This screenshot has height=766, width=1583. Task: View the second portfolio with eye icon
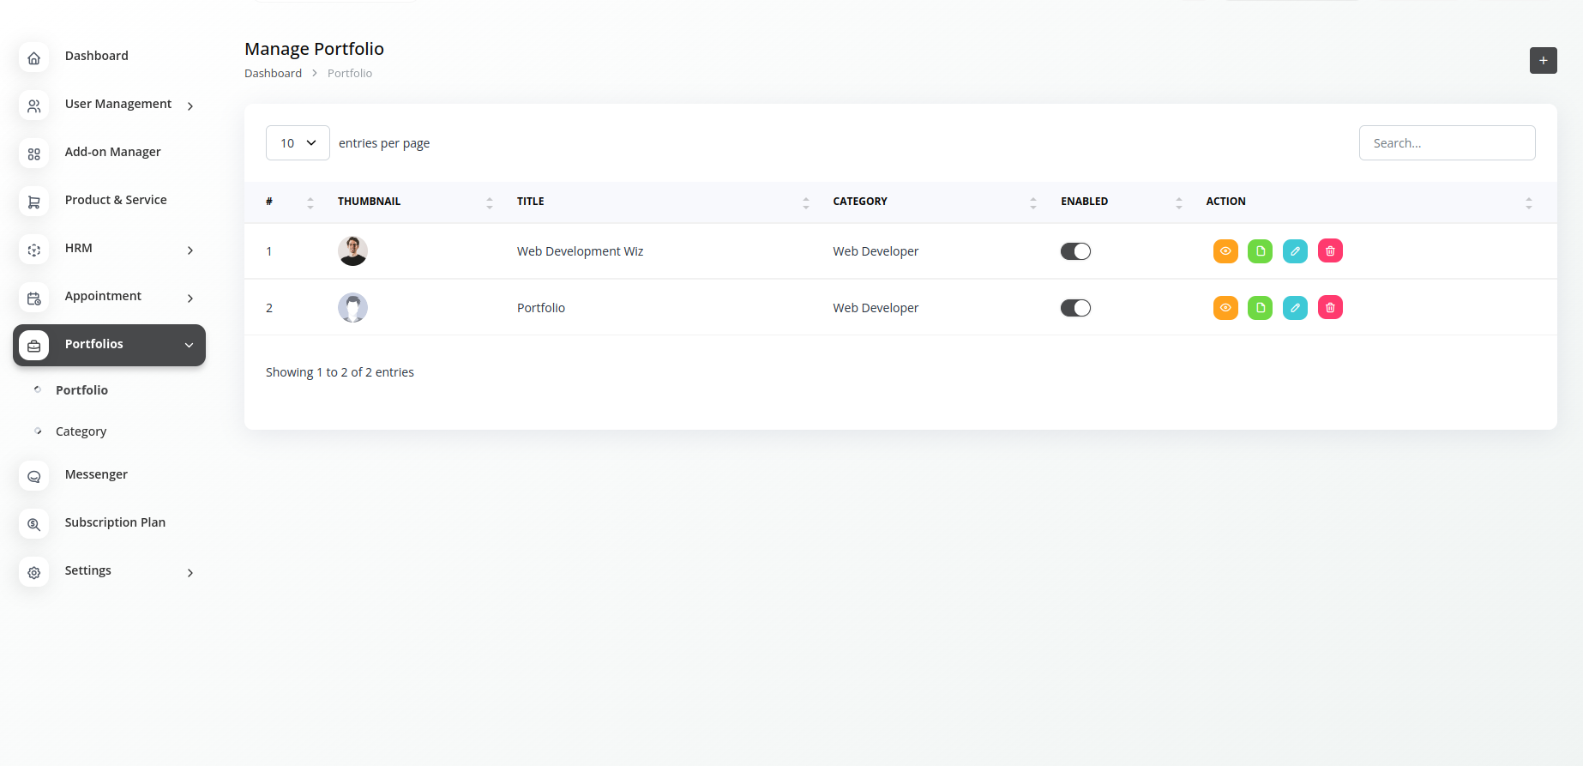pyautogui.click(x=1225, y=308)
